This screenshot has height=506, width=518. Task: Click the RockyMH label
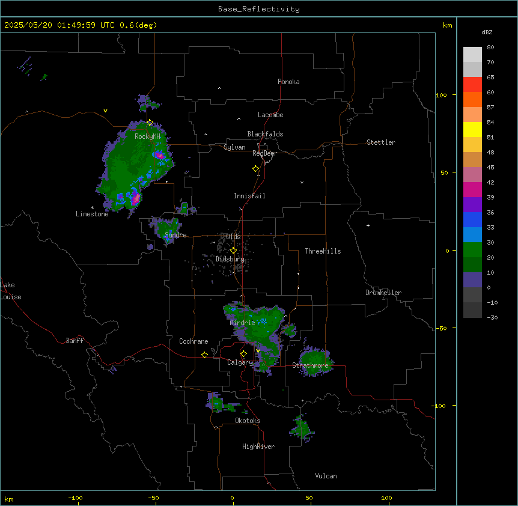pyautogui.click(x=147, y=136)
